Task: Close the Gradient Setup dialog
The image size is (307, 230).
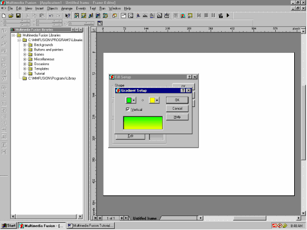Action: click(188, 90)
